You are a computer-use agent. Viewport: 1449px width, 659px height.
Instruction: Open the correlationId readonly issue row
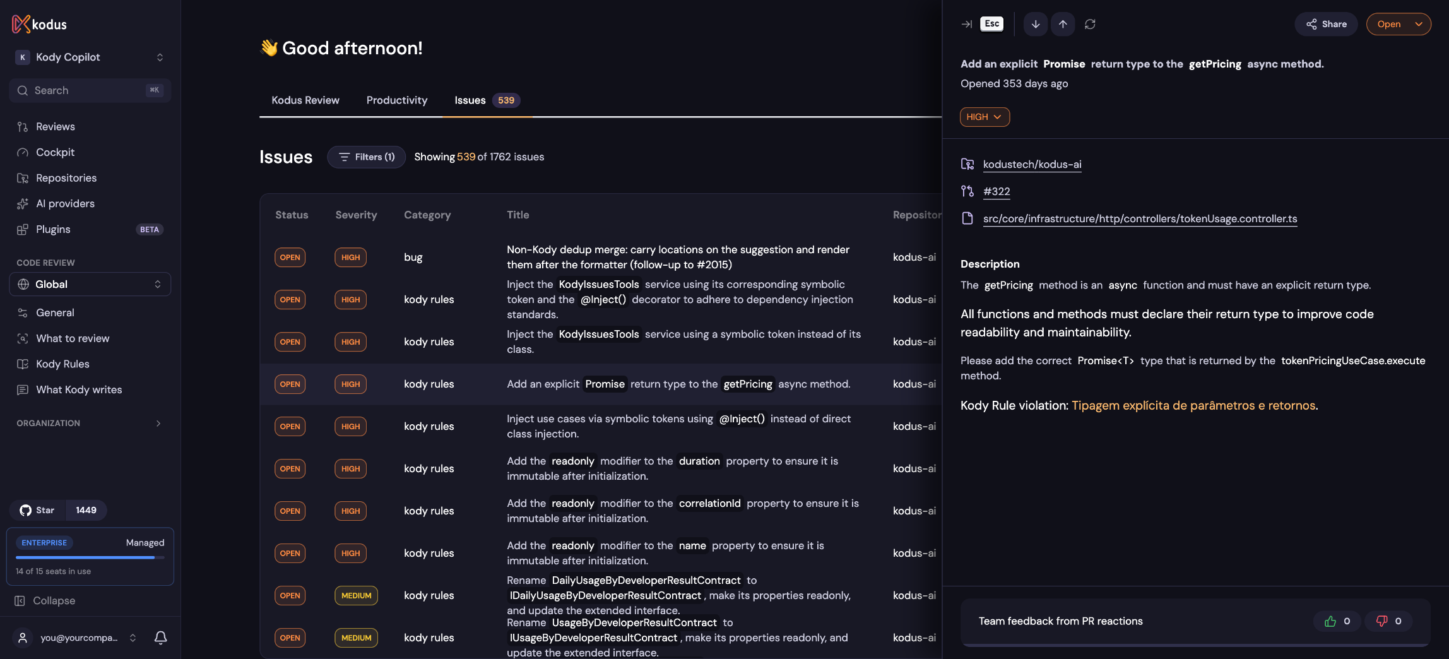tap(600, 511)
